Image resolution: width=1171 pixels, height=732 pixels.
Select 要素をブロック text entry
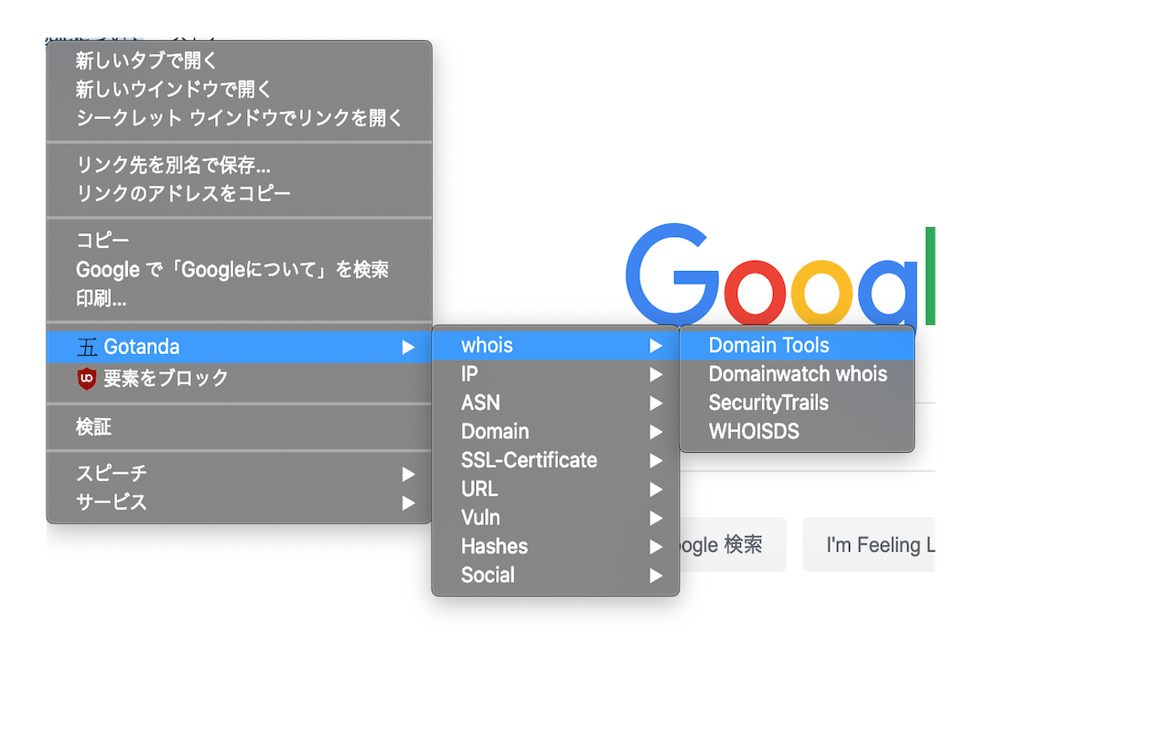[166, 378]
